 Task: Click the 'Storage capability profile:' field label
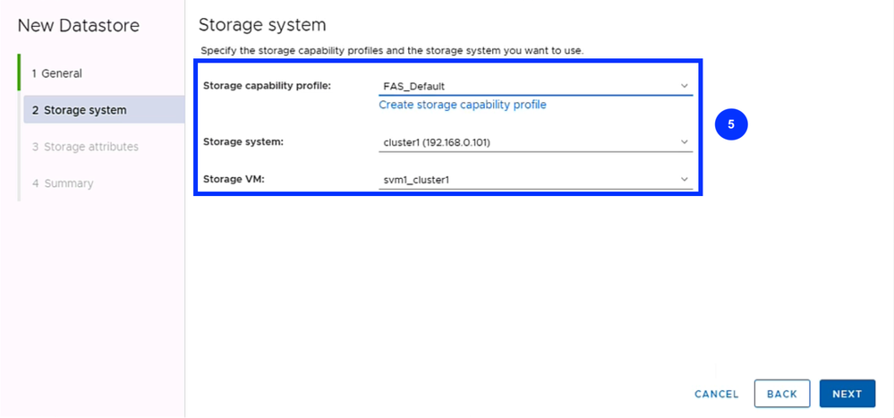pyautogui.click(x=268, y=86)
